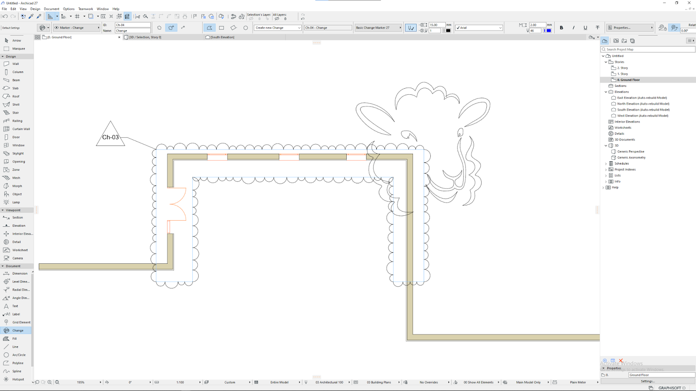This screenshot has height=391, width=696.
Task: Select the Column tool
Action: tap(16, 72)
